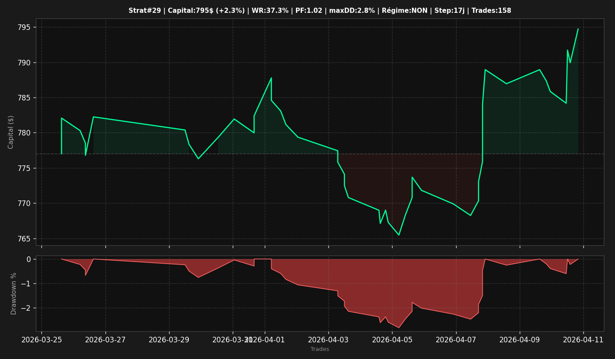Select the 2026-03-25 date tick label

[41, 340]
